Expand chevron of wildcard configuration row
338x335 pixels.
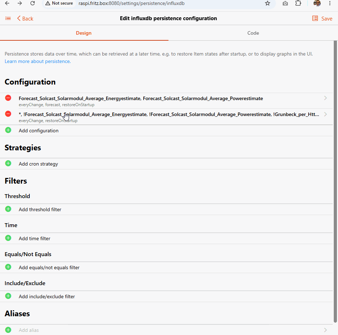pos(325,114)
